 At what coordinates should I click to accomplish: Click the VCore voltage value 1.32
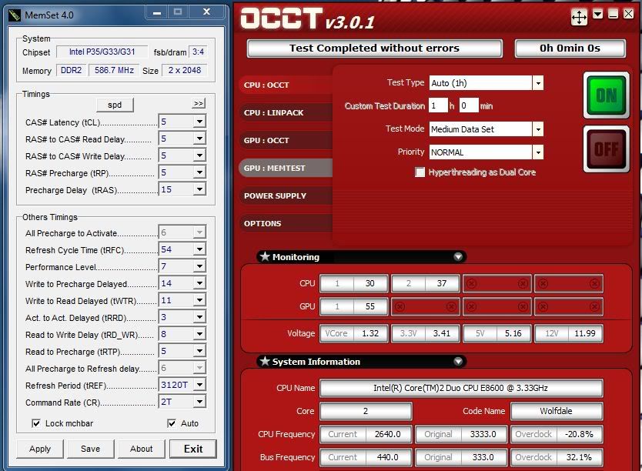point(370,333)
